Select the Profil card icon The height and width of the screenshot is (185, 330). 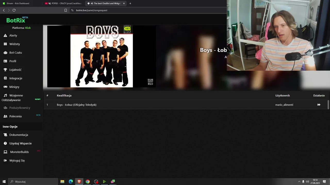(5, 61)
